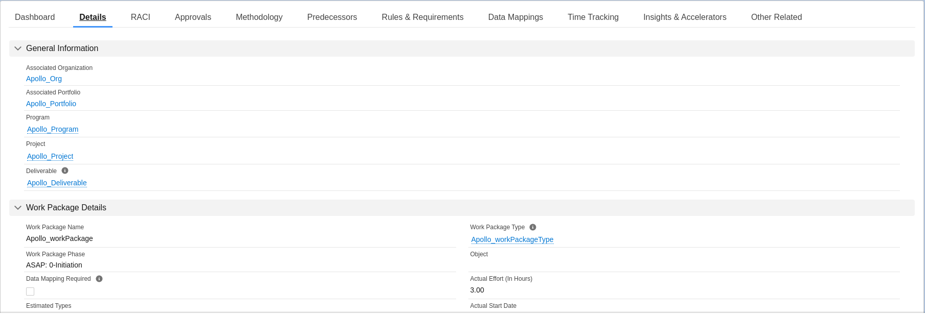The height and width of the screenshot is (316, 925).
Task: Click the Work Package Phase label
Action: [55, 254]
